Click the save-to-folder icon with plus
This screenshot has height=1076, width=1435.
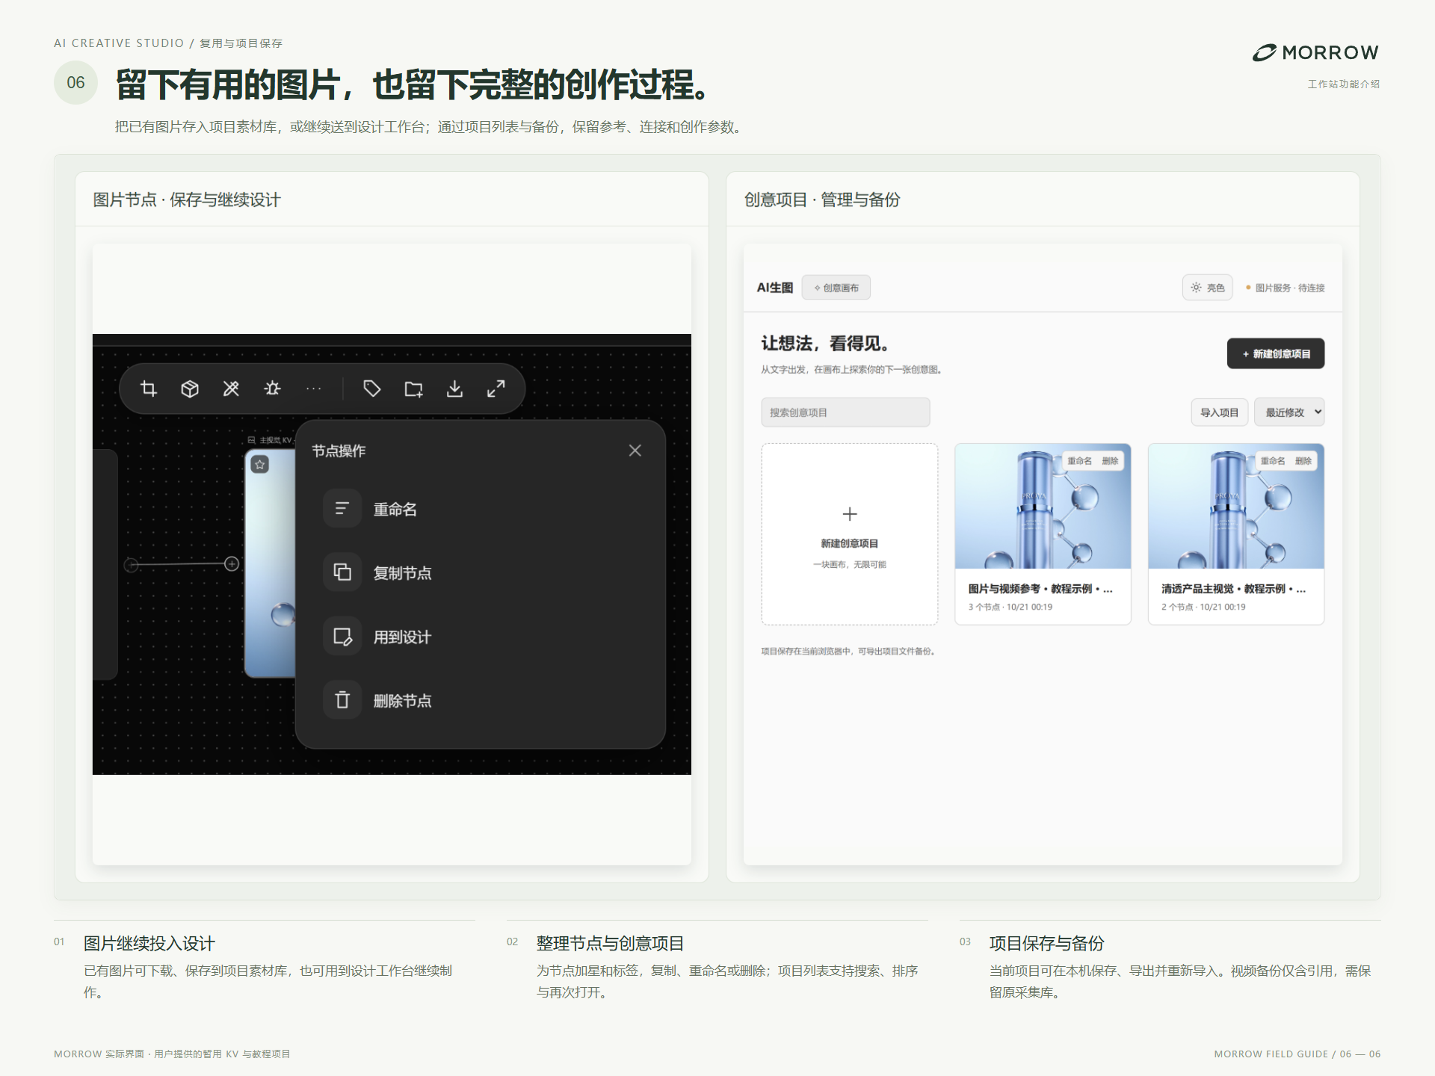pos(413,389)
